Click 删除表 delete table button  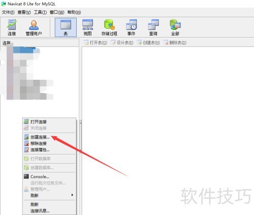(x=175, y=43)
